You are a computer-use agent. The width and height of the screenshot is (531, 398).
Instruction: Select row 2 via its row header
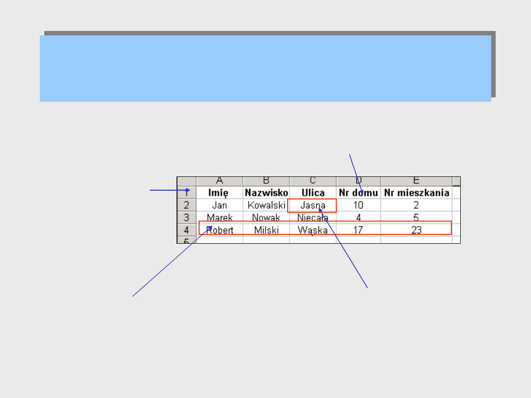[186, 205]
